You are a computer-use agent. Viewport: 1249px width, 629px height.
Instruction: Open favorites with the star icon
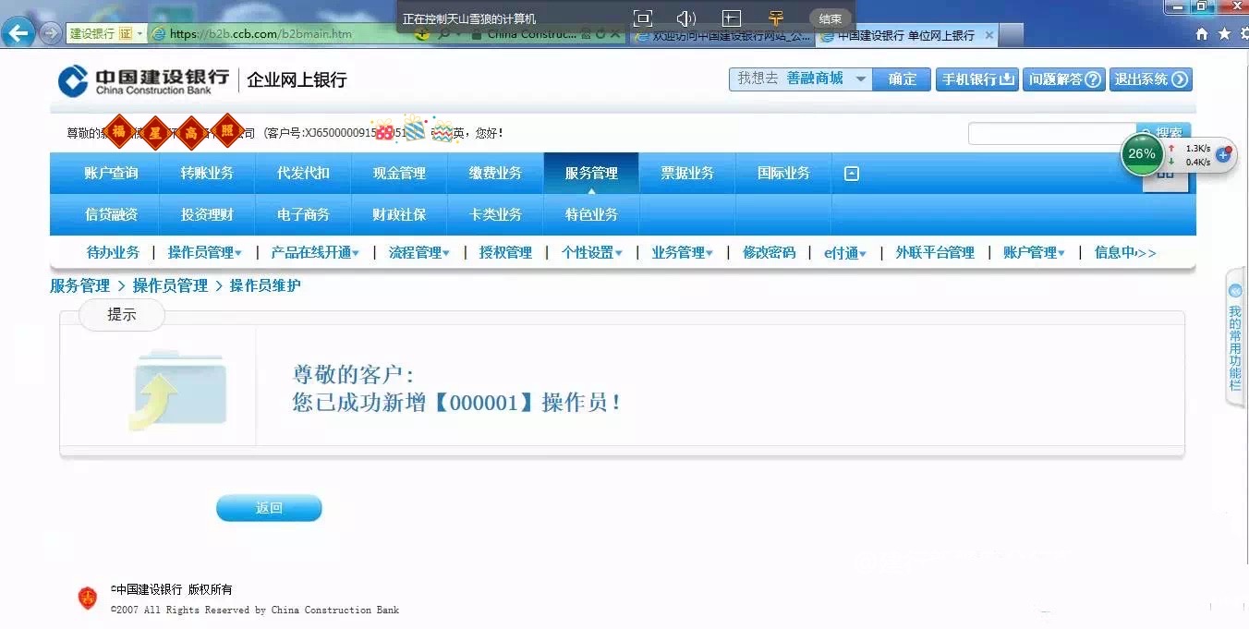pos(1224,34)
